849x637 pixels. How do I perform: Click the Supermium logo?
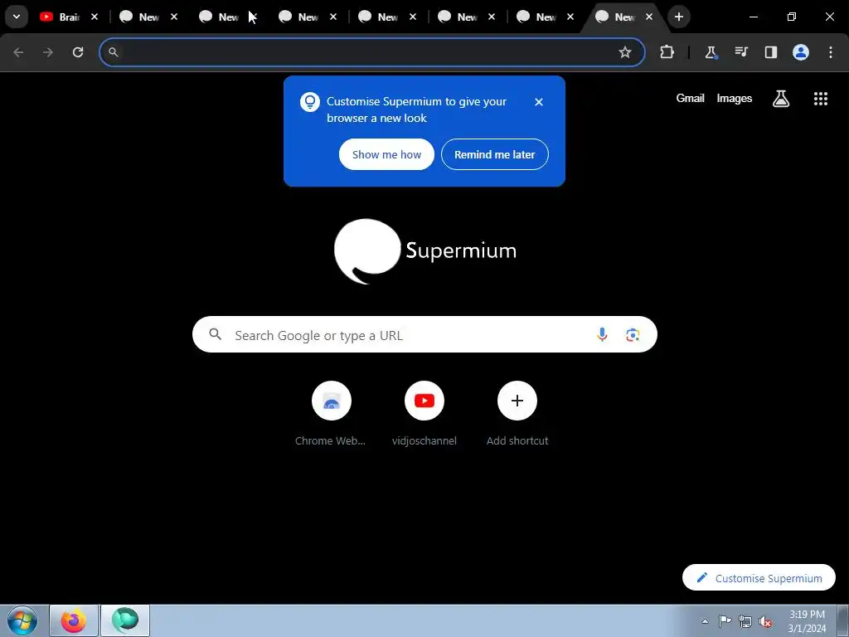pos(425,251)
